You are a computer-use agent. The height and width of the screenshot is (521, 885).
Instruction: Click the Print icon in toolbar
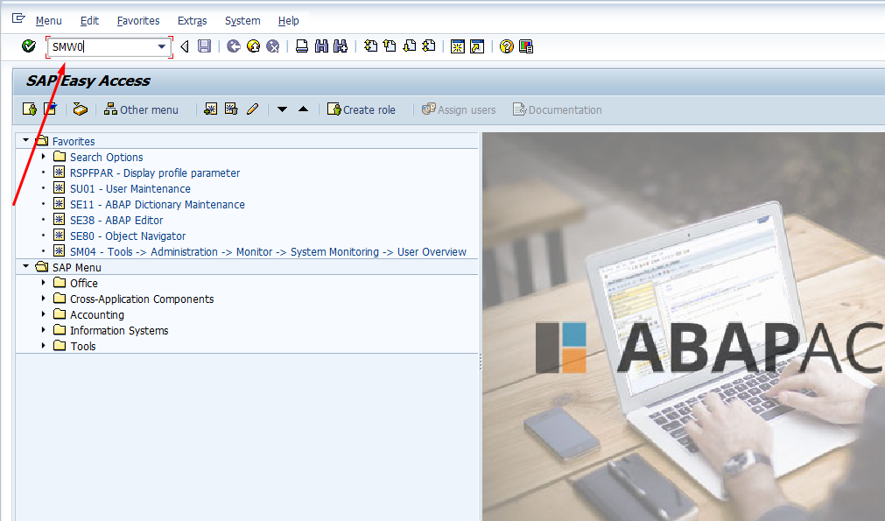point(302,46)
